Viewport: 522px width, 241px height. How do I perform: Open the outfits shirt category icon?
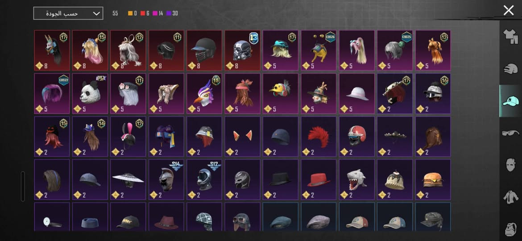coord(510,36)
